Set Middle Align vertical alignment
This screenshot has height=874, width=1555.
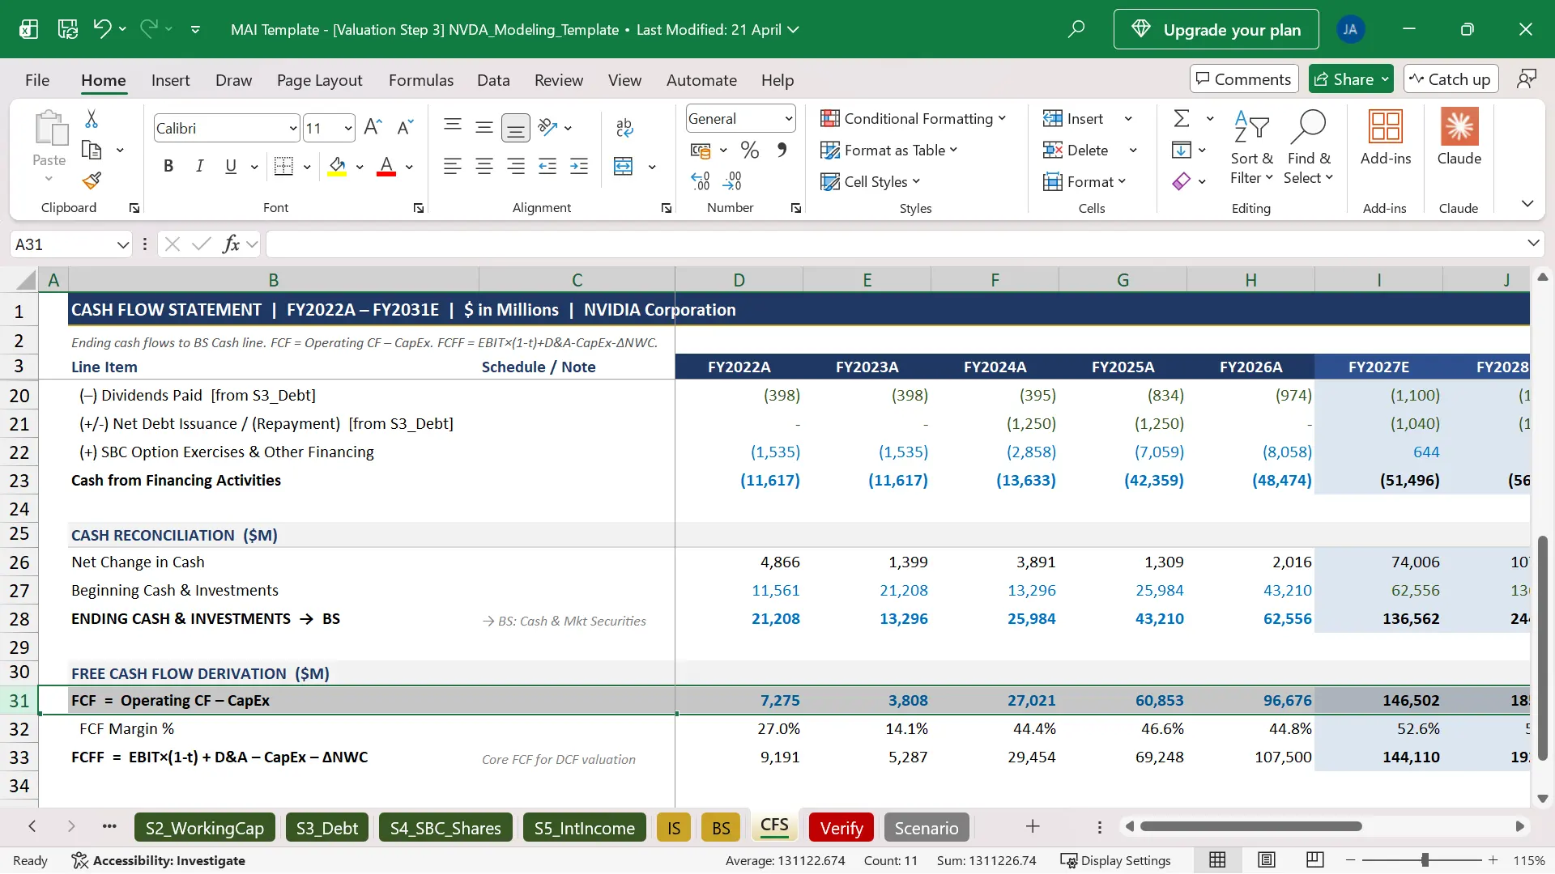(x=484, y=127)
